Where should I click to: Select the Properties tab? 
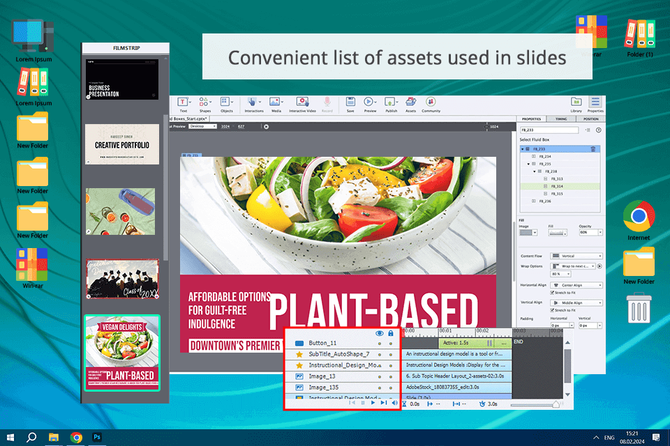532,119
